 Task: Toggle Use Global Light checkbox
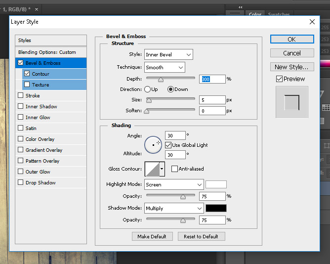(168, 145)
